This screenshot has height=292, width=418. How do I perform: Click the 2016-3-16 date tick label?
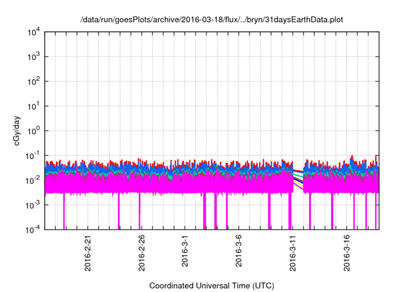tap(347, 253)
